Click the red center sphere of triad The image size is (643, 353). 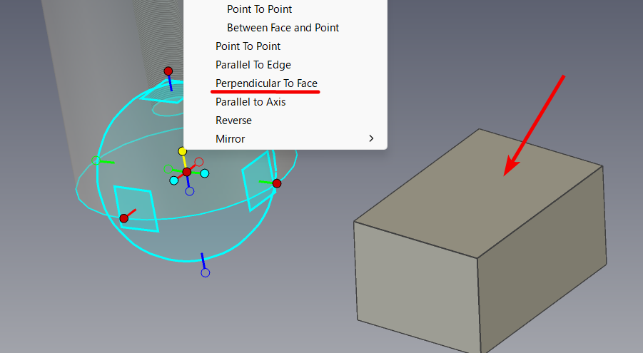tap(186, 172)
